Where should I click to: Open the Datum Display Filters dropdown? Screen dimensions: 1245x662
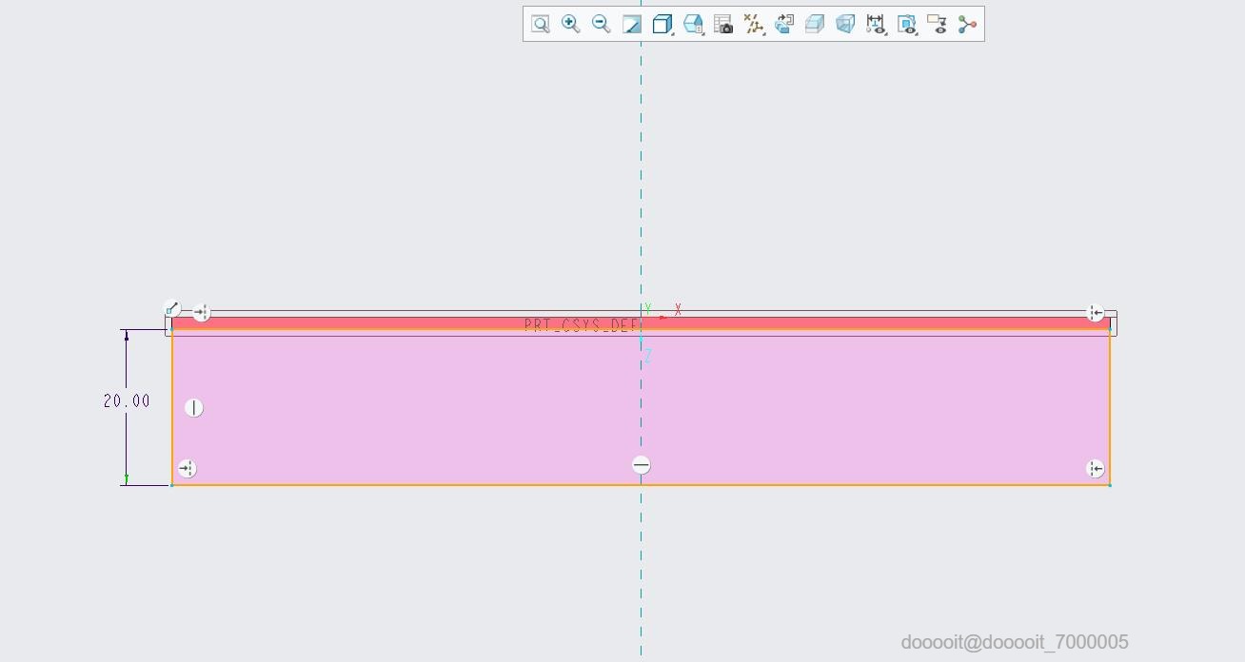coord(754,25)
